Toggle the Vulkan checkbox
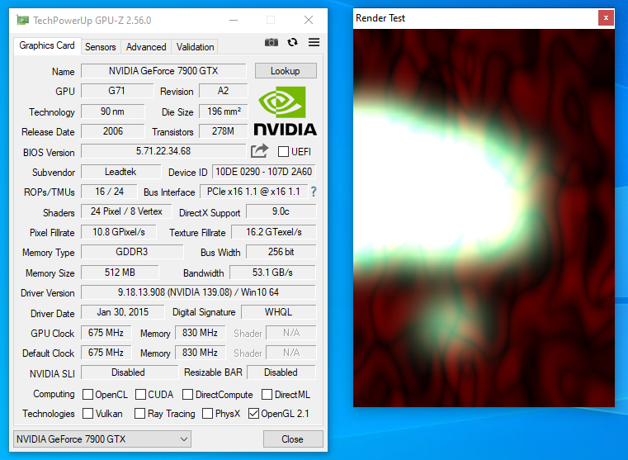 pyautogui.click(x=87, y=413)
